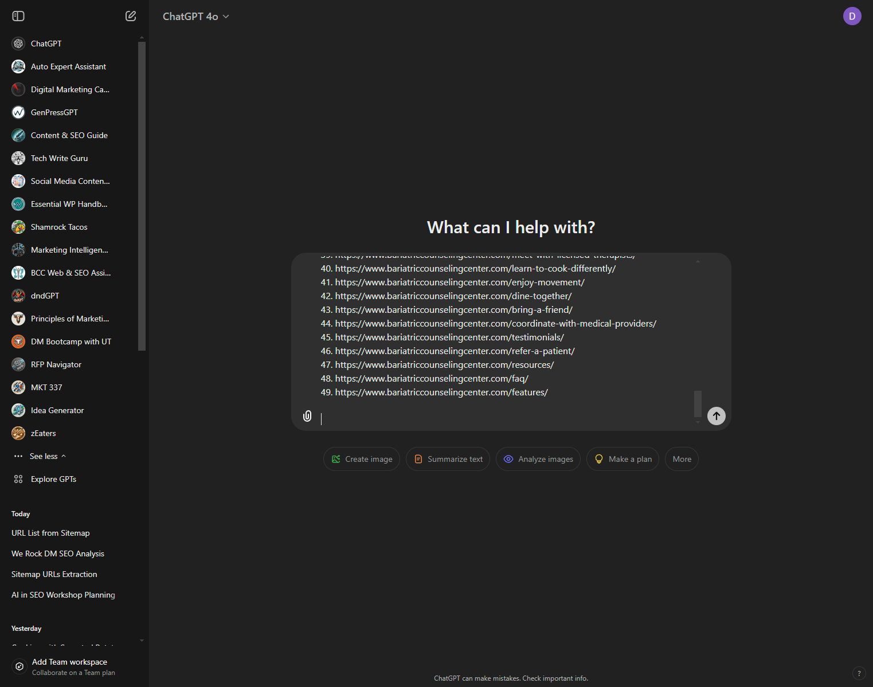Open URL List from Sitemap chat
The height and width of the screenshot is (687, 873).
click(x=50, y=533)
